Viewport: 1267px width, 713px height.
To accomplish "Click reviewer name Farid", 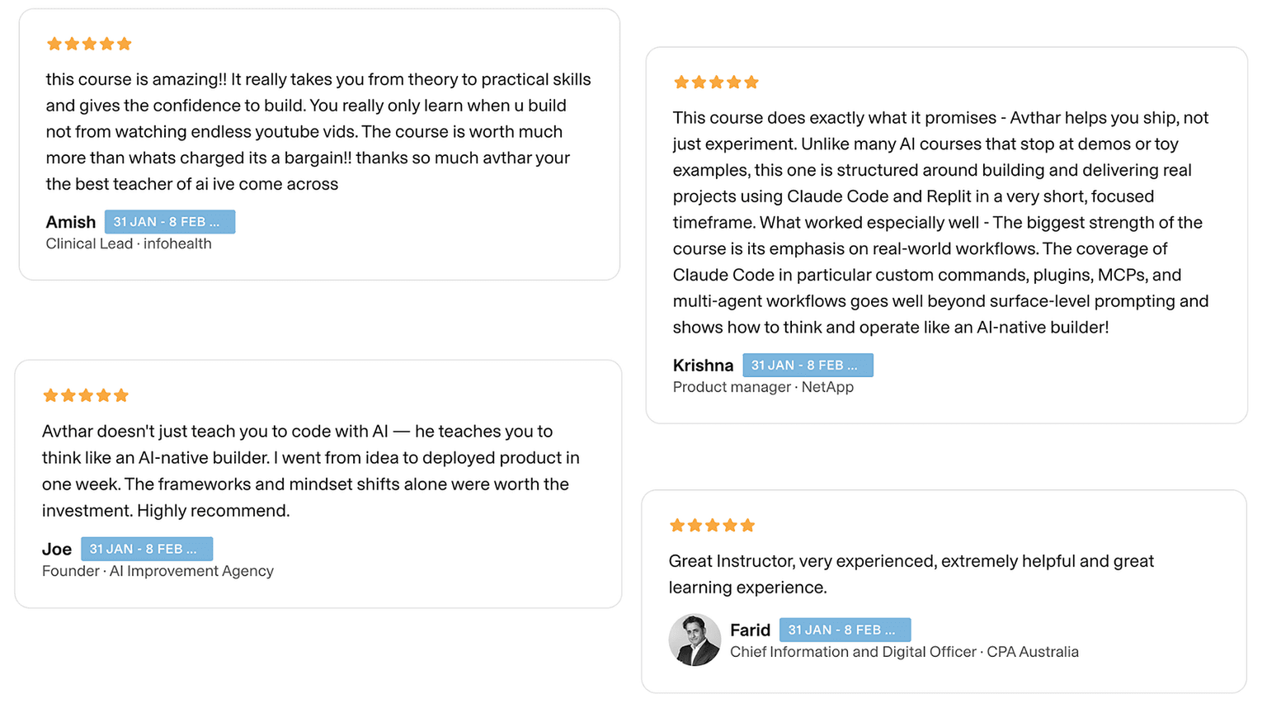I will [750, 630].
